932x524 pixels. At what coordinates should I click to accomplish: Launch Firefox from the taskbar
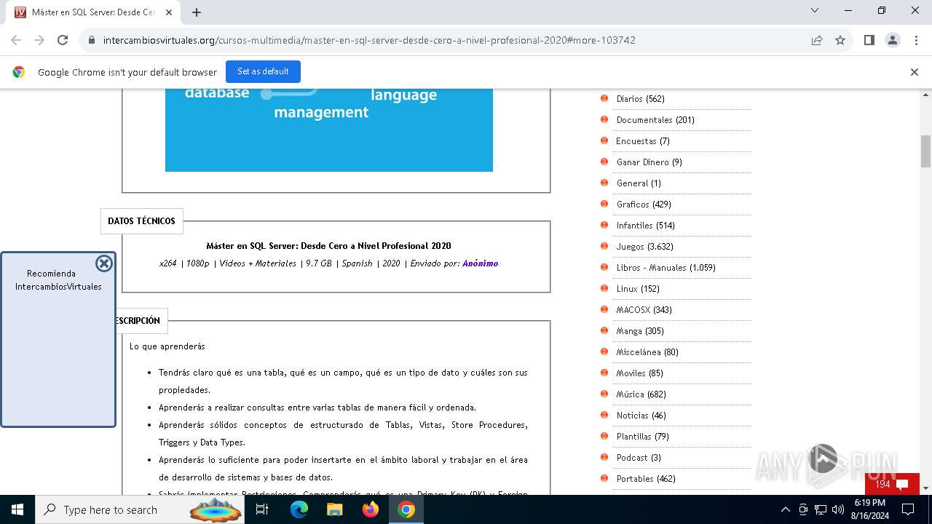[x=371, y=509]
